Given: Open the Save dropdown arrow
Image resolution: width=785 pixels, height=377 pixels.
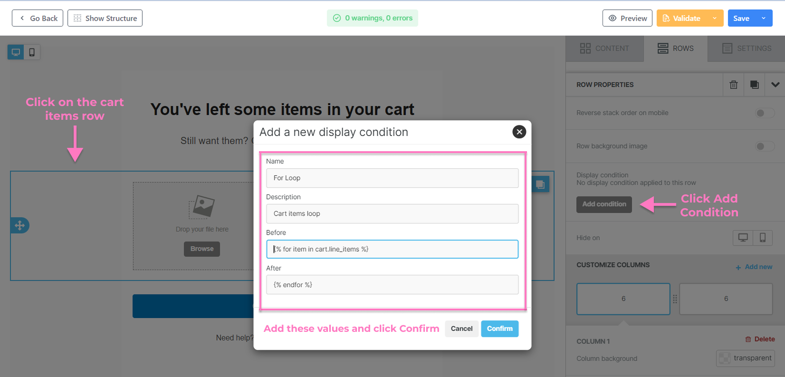Looking at the screenshot, I should (763, 18).
